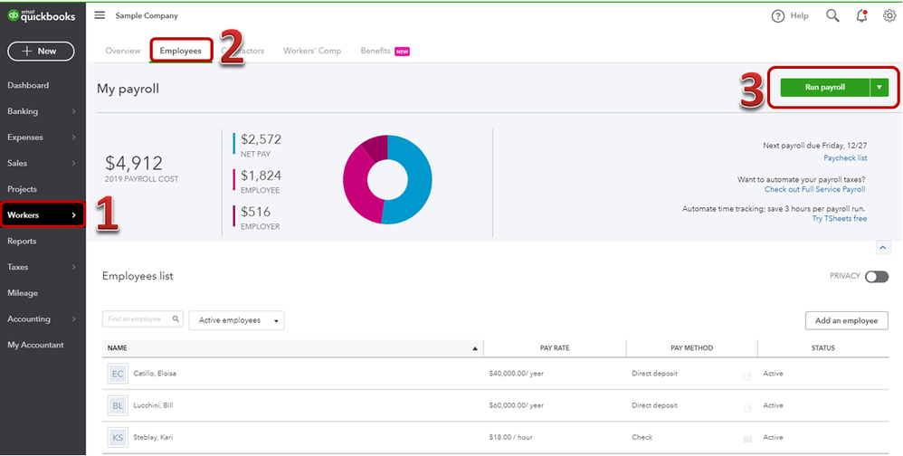Viewport: 903px width, 456px height.
Task: Open the Paycheck list link
Action: pos(845,157)
